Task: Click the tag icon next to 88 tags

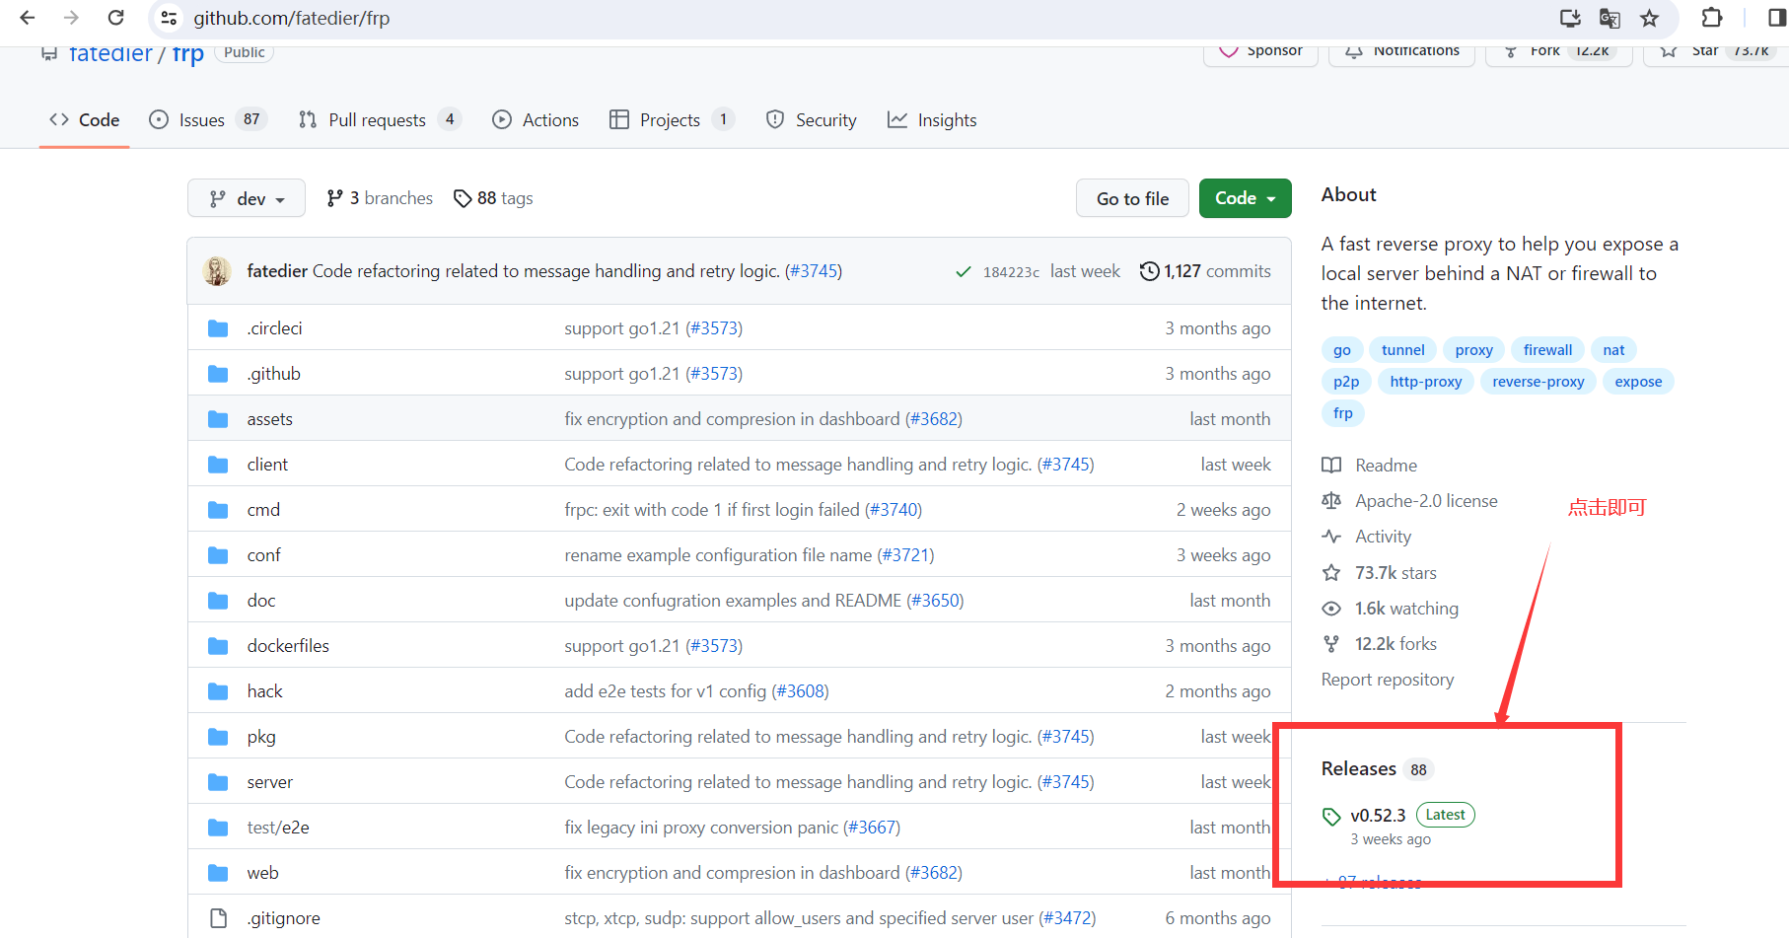Action: point(463,198)
